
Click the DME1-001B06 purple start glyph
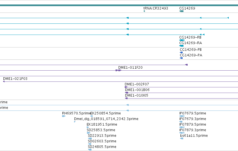(x=126, y=93)
